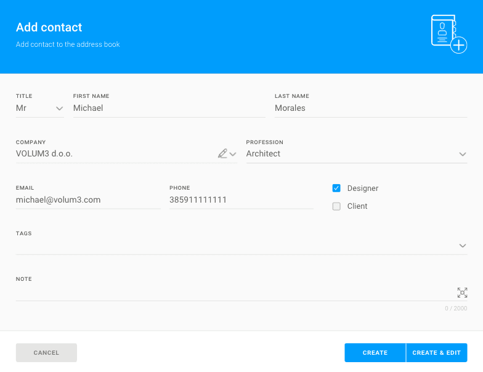Open the Tags dropdown arrow
483x372 pixels.
pyautogui.click(x=463, y=246)
